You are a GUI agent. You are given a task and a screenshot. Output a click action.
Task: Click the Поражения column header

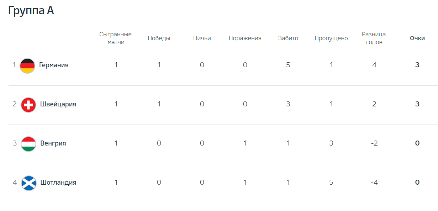click(245, 38)
